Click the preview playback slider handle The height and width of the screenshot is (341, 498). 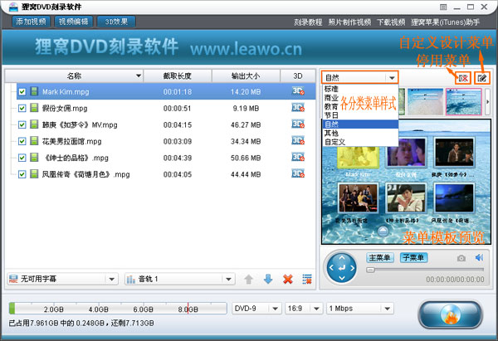[370, 270]
